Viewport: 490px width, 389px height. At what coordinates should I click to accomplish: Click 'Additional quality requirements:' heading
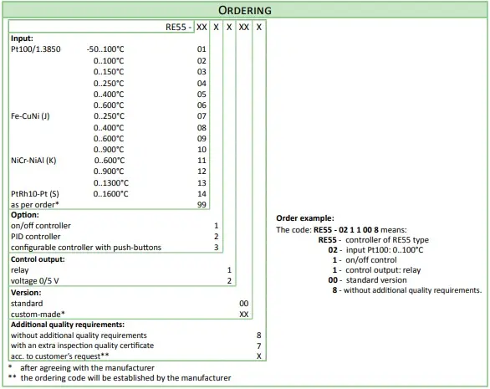68,325
